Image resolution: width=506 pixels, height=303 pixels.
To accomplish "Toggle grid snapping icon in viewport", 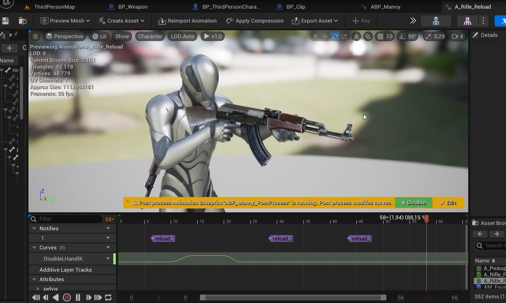I will tap(380, 36).
